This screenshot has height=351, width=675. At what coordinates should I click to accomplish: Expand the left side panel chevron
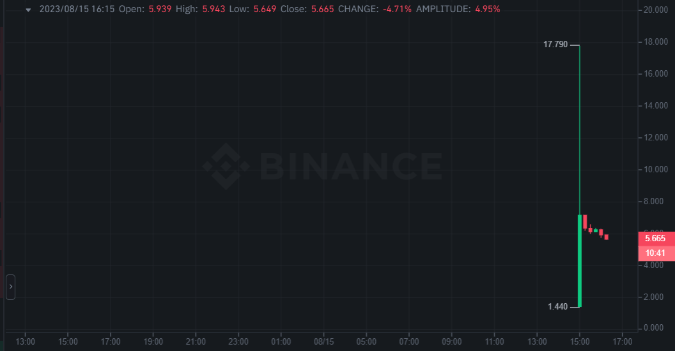[11, 287]
